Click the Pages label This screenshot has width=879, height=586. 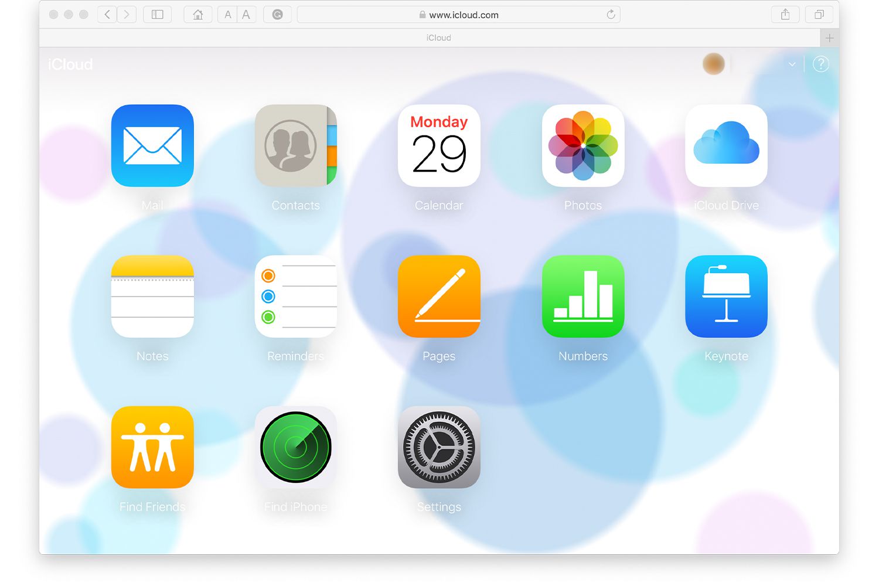coord(439,356)
